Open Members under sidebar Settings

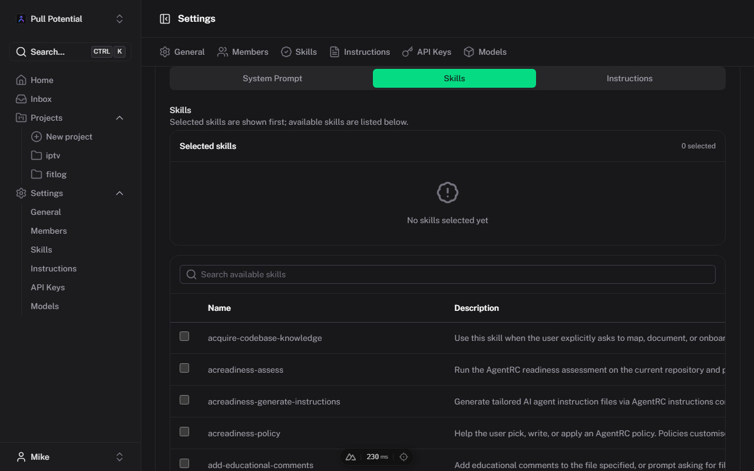pyautogui.click(x=49, y=231)
